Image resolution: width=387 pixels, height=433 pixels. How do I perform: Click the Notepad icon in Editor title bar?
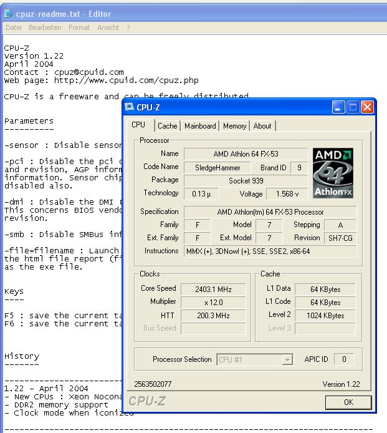pos(8,13)
